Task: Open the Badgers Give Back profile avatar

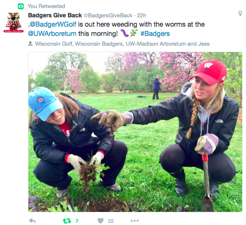Action: point(14,22)
